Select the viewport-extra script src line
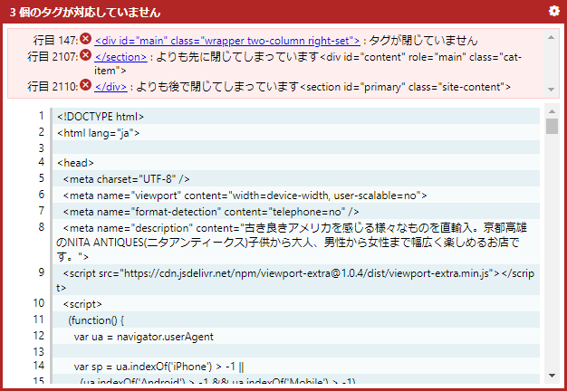Image resolution: width=567 pixels, height=391 pixels. tap(296, 280)
